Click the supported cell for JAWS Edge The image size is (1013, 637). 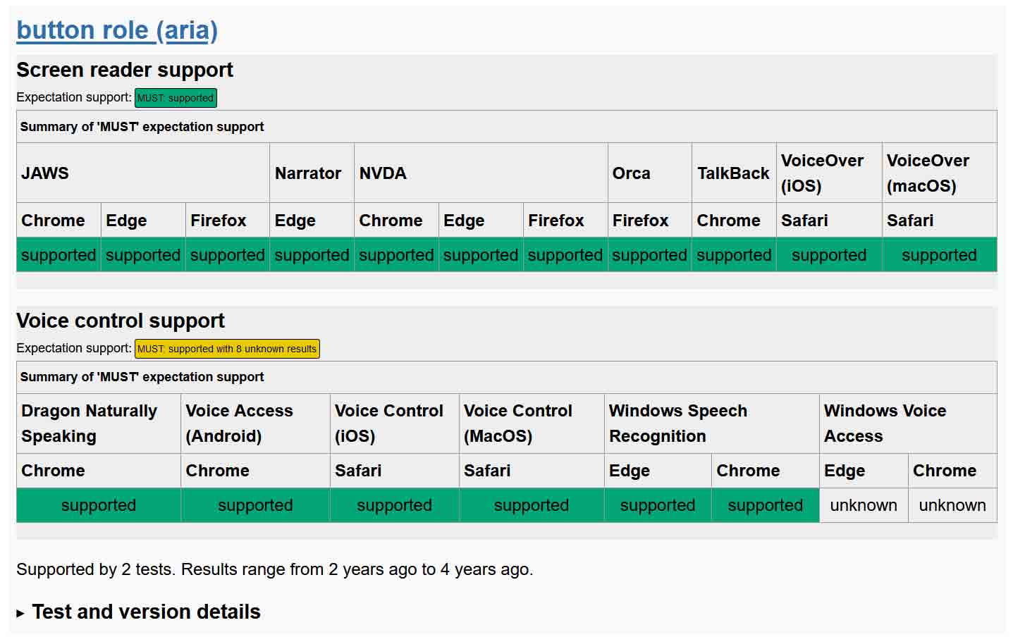coord(143,255)
